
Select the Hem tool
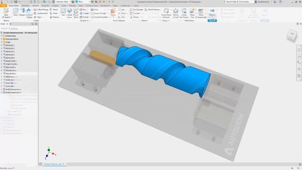coord(38,17)
